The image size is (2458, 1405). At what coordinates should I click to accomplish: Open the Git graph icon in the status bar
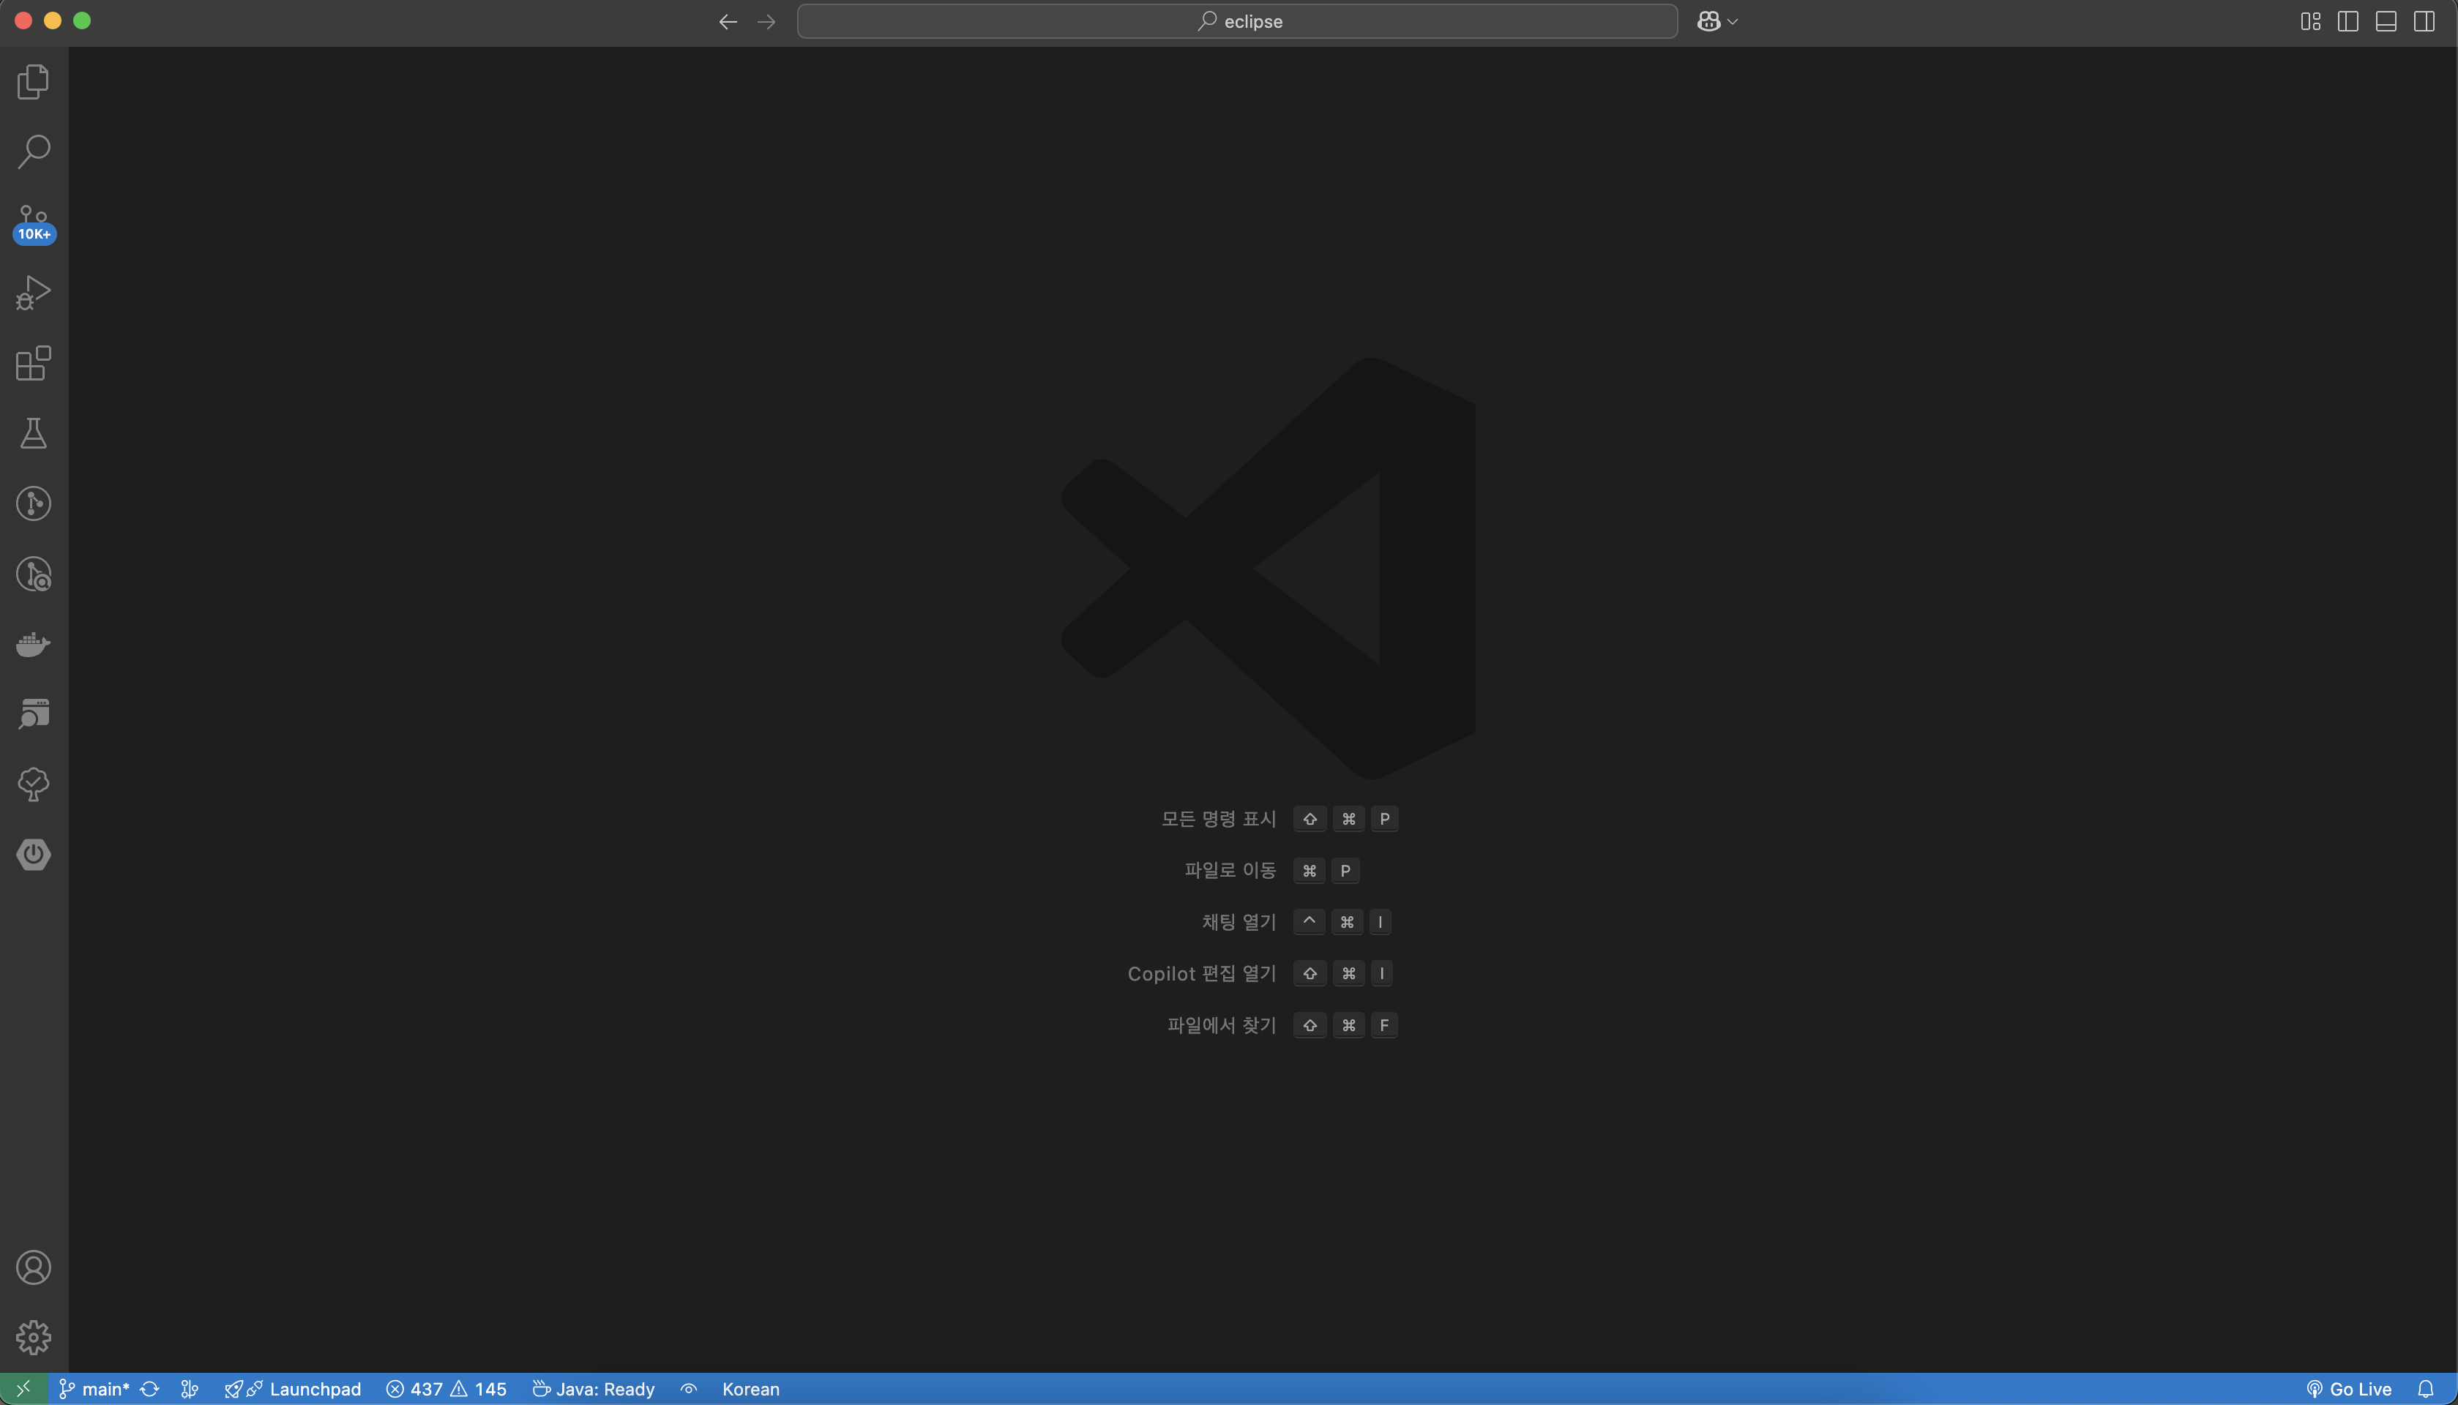[190, 1389]
